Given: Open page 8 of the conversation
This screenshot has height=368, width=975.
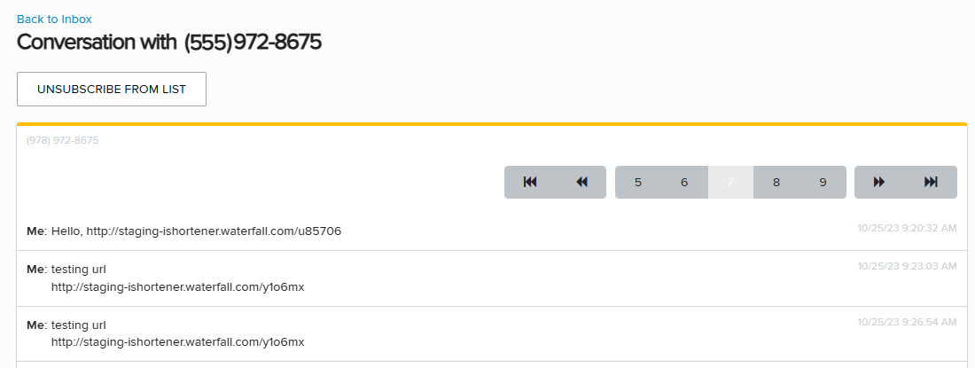Looking at the screenshot, I should (x=776, y=182).
